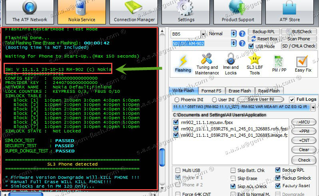Expand the product code variant dropdown
This screenshot has width=319, height=196.
click(x=313, y=107)
